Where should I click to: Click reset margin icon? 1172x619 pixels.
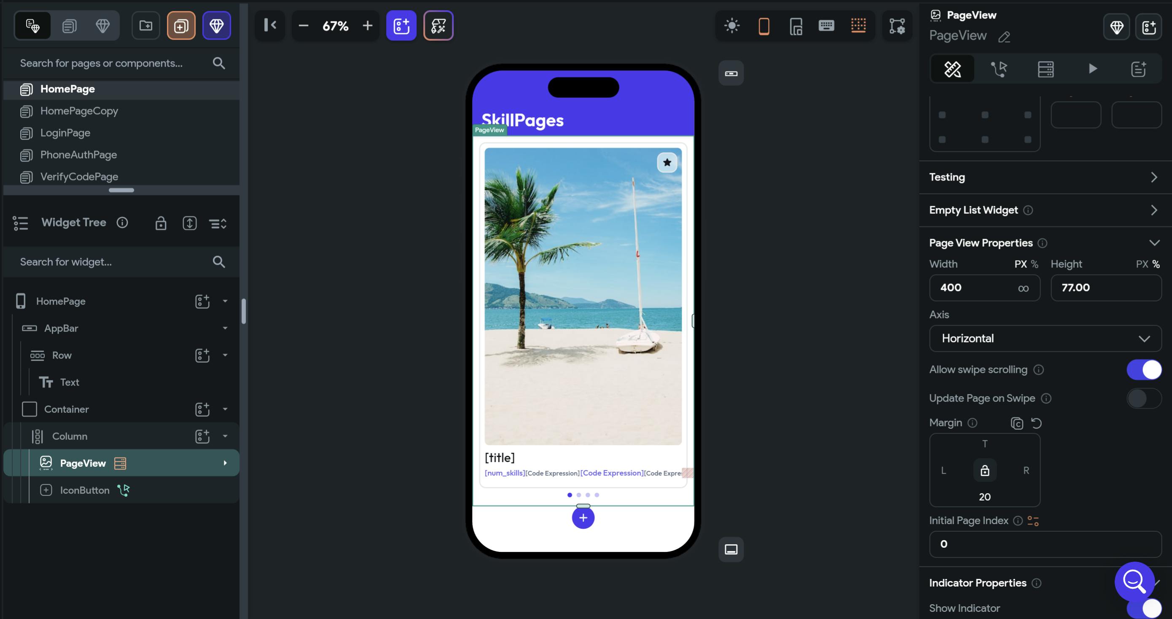click(1036, 423)
